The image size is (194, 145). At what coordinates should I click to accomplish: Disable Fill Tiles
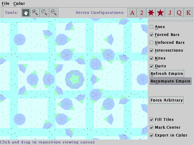tap(152, 120)
